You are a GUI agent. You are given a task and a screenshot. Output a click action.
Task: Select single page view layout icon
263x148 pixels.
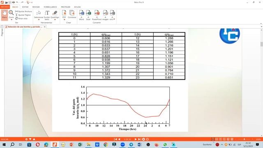coord(213,139)
